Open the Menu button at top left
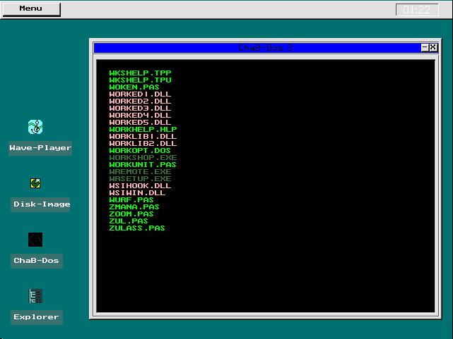 click(30, 9)
